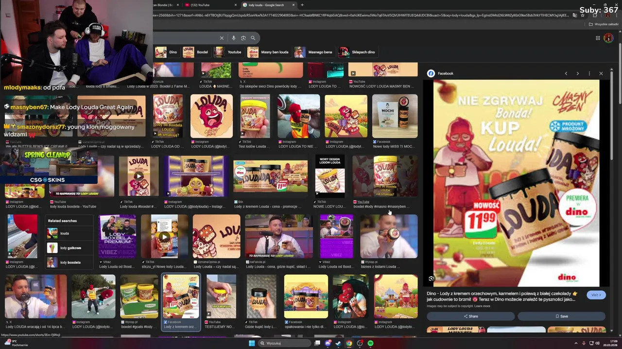Open Task View on the taskbar
The width and height of the screenshot is (622, 349).
[317, 343]
